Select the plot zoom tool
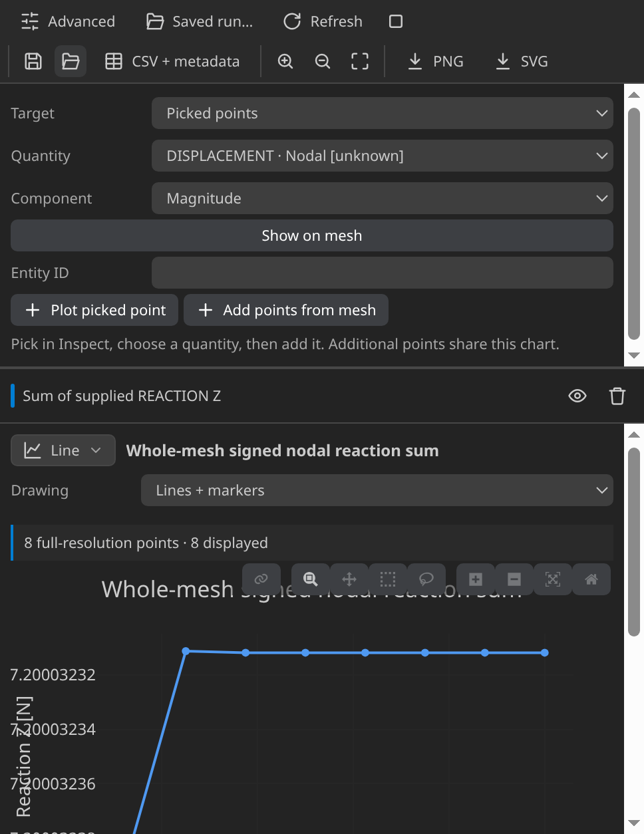 pos(311,579)
